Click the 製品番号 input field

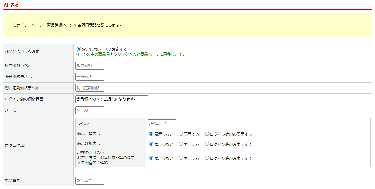(90, 181)
